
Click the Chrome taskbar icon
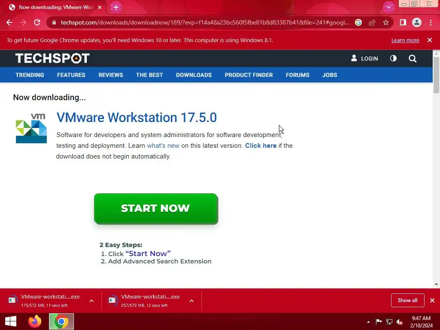point(61,321)
